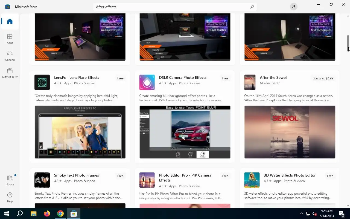The height and width of the screenshot is (219, 350).
Task: Click the muted volume tray icon
Action: coord(315,214)
